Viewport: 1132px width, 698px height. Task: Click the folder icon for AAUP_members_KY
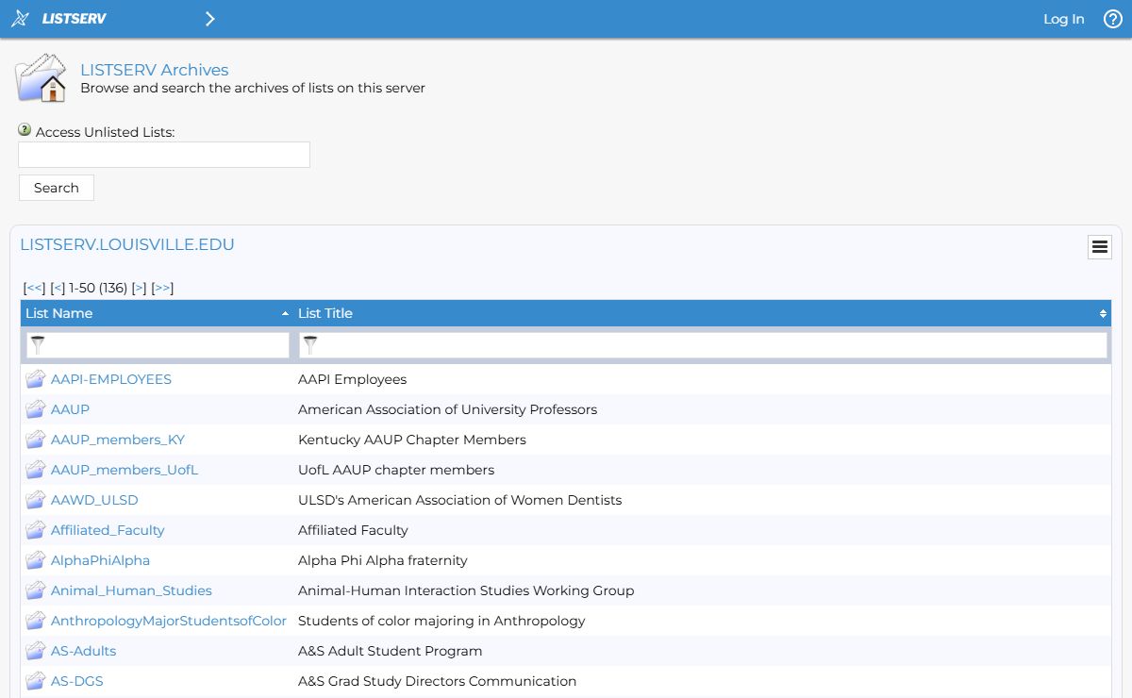[x=36, y=440]
